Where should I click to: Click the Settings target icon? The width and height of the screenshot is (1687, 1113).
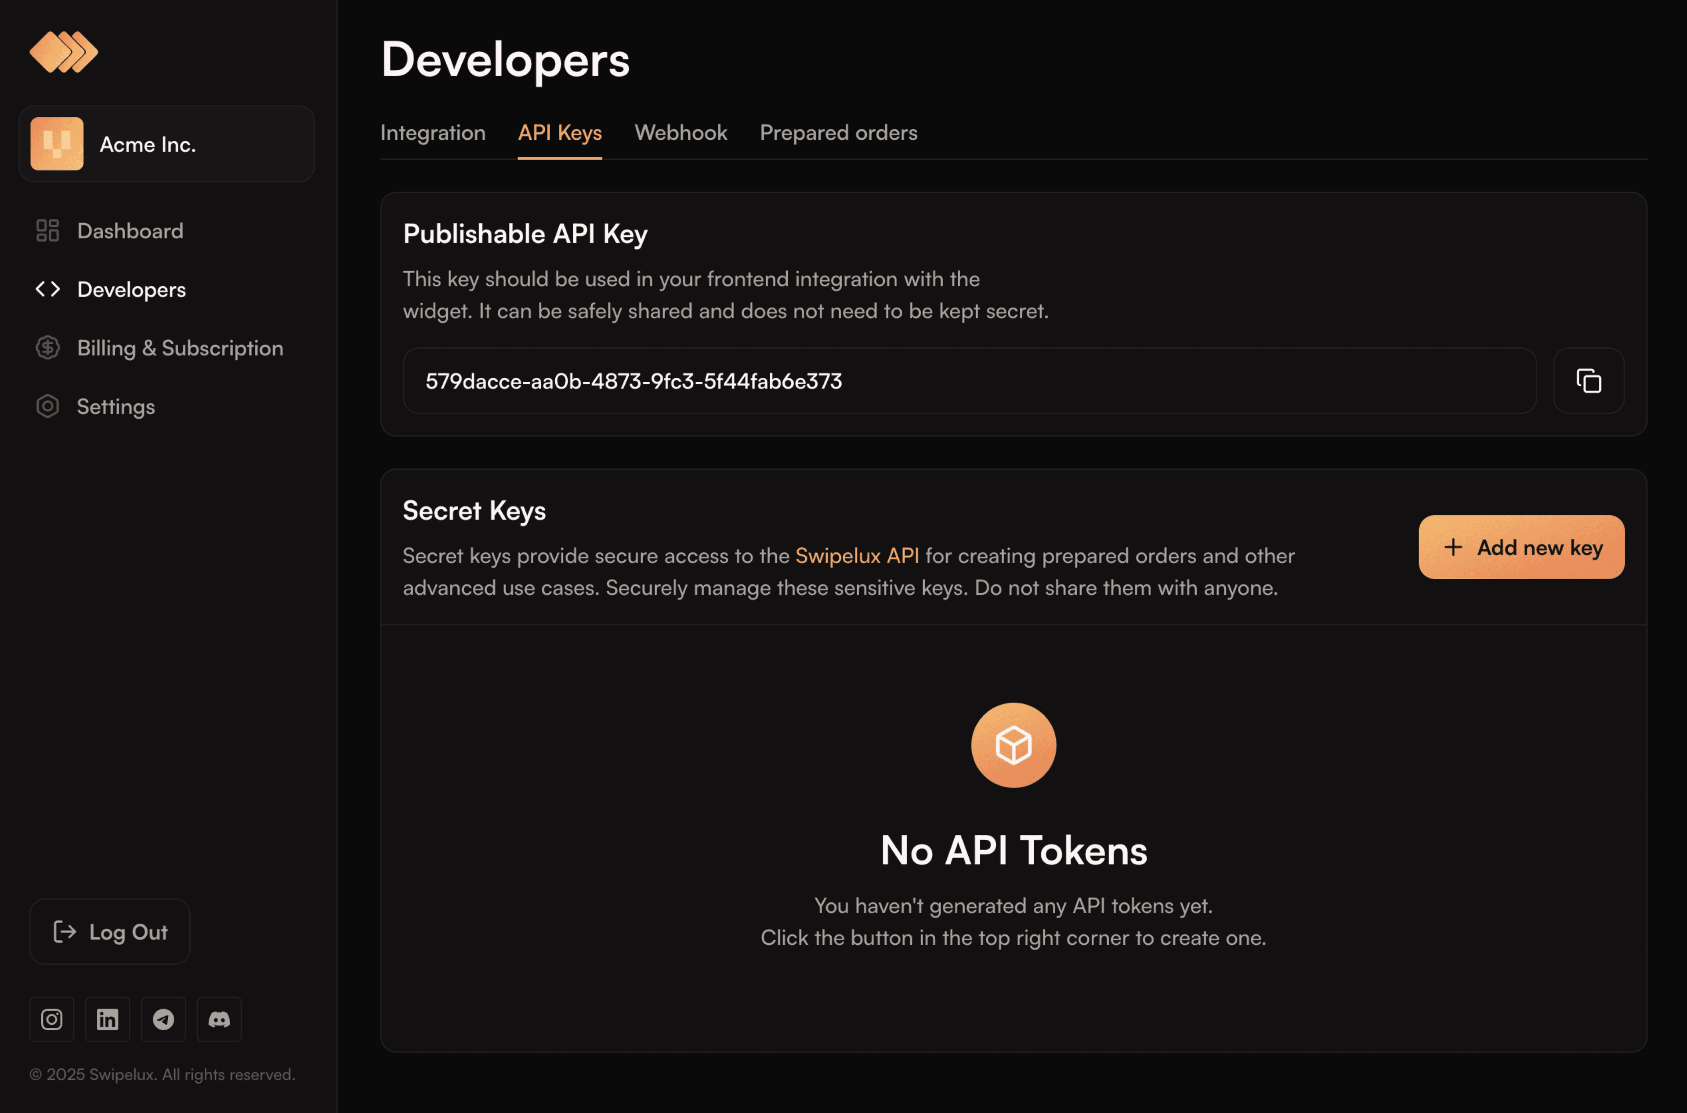[47, 406]
